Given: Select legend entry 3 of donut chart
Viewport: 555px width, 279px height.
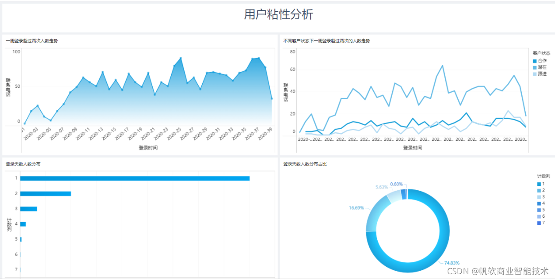Looking at the screenshot, I should [x=541, y=197].
